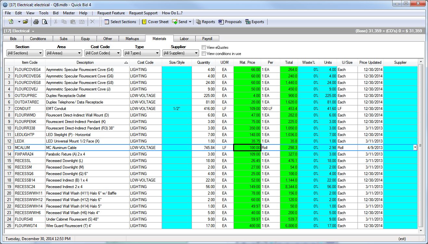Viewport: 428px width, 244px height.
Task: Expand the [17] Electrical bid dropdown
Action: [33, 31]
